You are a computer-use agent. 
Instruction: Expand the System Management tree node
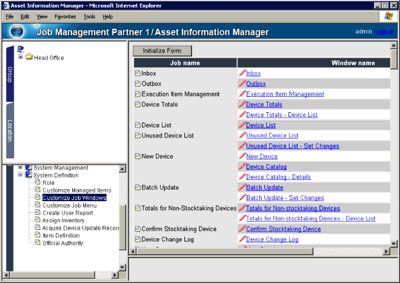[20, 167]
